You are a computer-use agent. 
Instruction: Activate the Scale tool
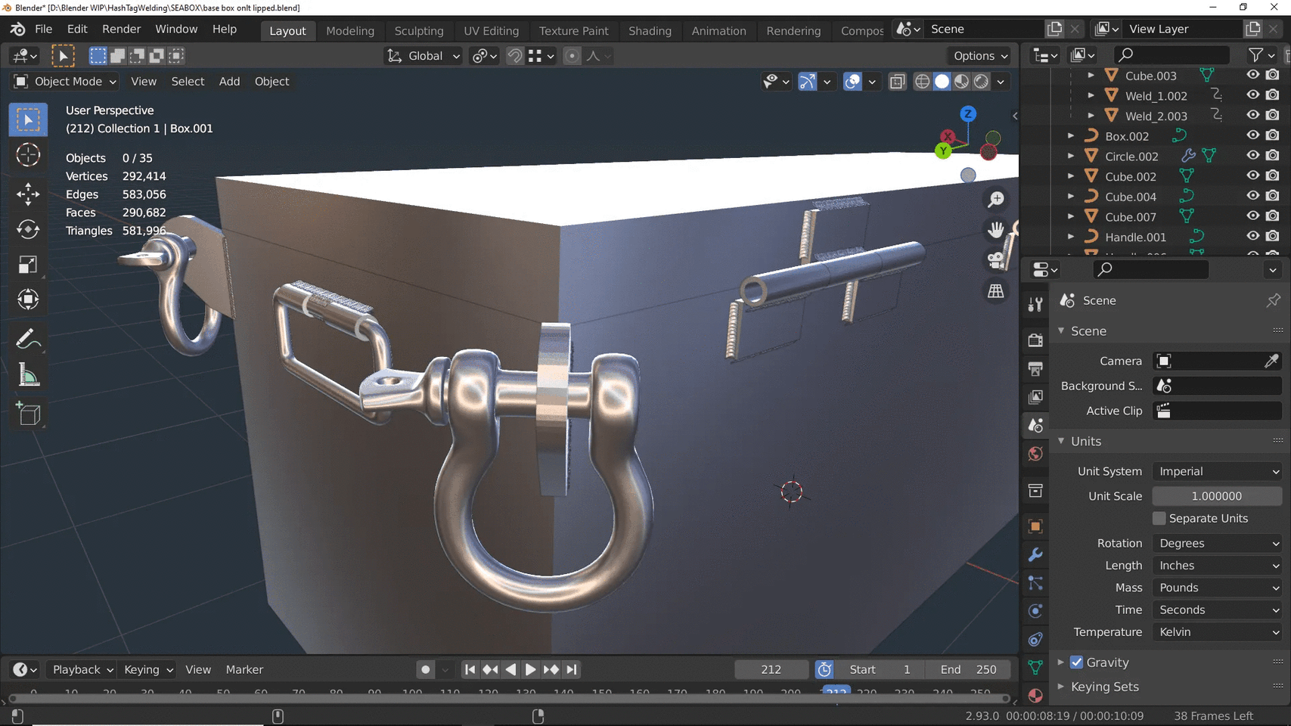(x=28, y=265)
